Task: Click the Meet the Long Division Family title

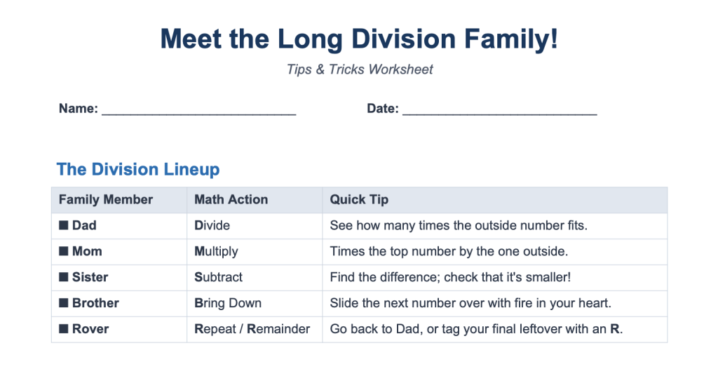Action: 359,39
